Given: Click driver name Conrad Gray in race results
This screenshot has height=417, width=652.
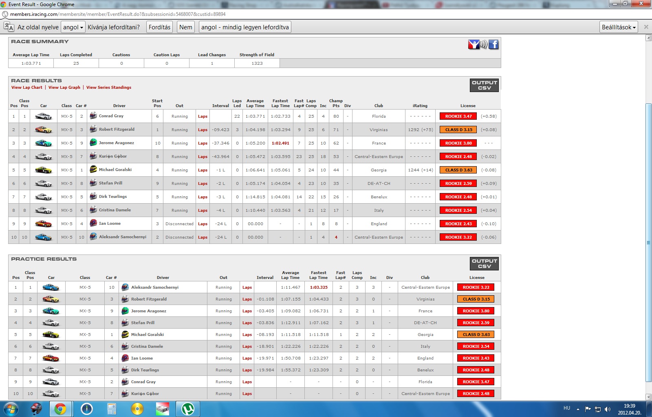Looking at the screenshot, I should [111, 116].
